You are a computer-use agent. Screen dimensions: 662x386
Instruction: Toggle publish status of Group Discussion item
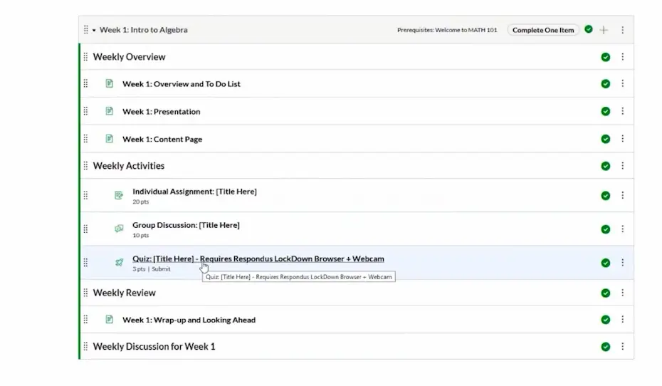pos(605,229)
